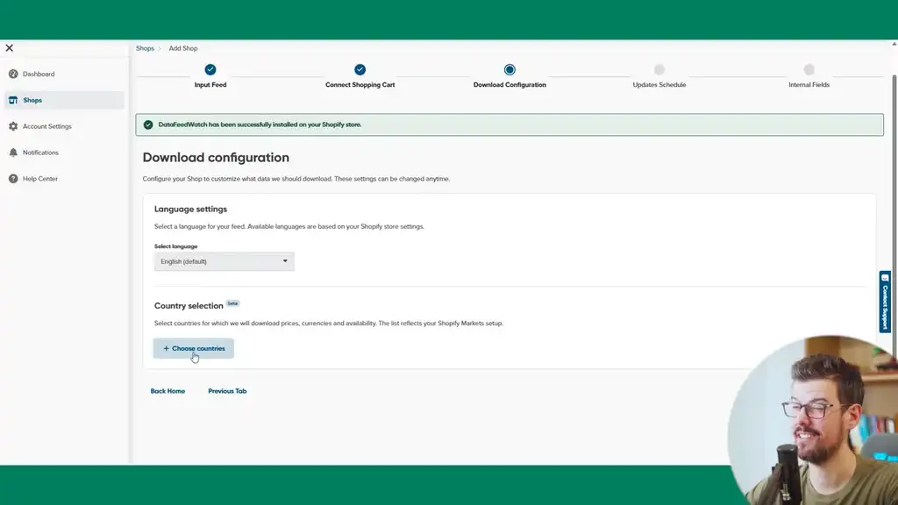Click Shops in the breadcrumb trail
Screen dimensions: 898x505
pos(145,48)
